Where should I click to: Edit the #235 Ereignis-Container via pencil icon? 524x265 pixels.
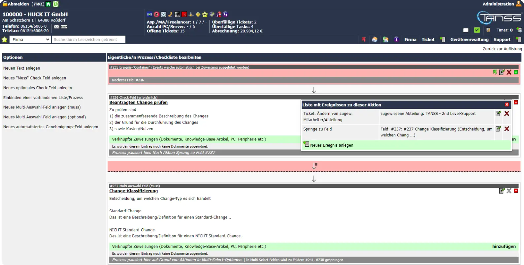502,72
